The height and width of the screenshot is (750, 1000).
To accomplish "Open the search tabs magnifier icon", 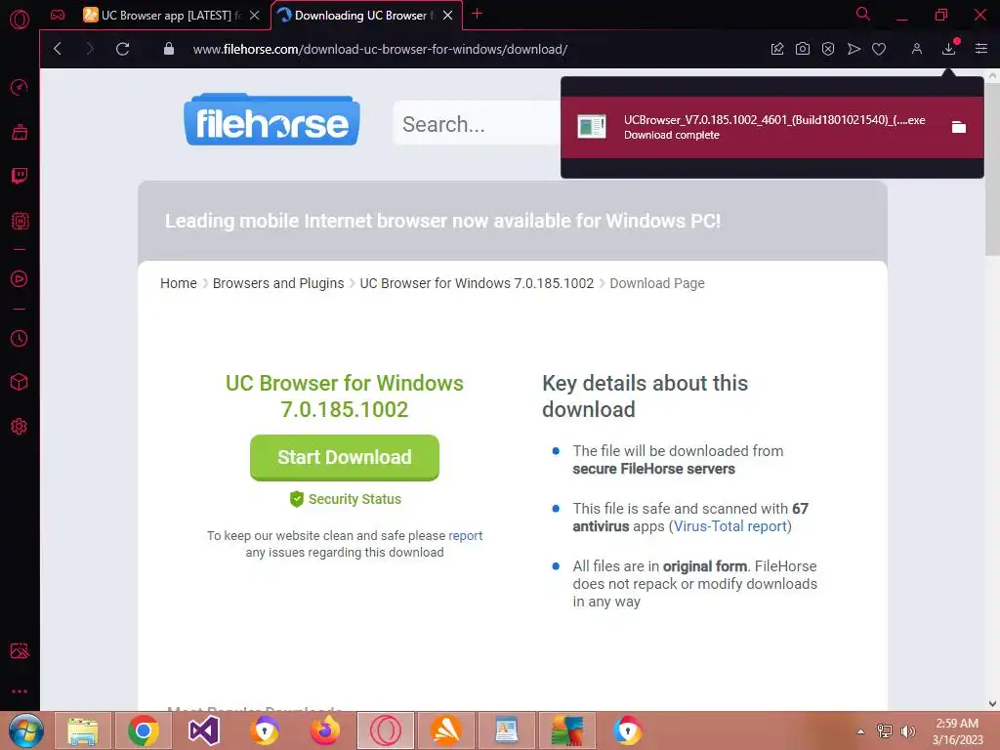I will pyautogui.click(x=862, y=14).
